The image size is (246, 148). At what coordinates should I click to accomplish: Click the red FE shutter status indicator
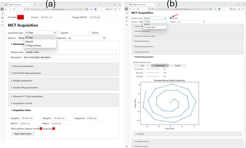20,17
